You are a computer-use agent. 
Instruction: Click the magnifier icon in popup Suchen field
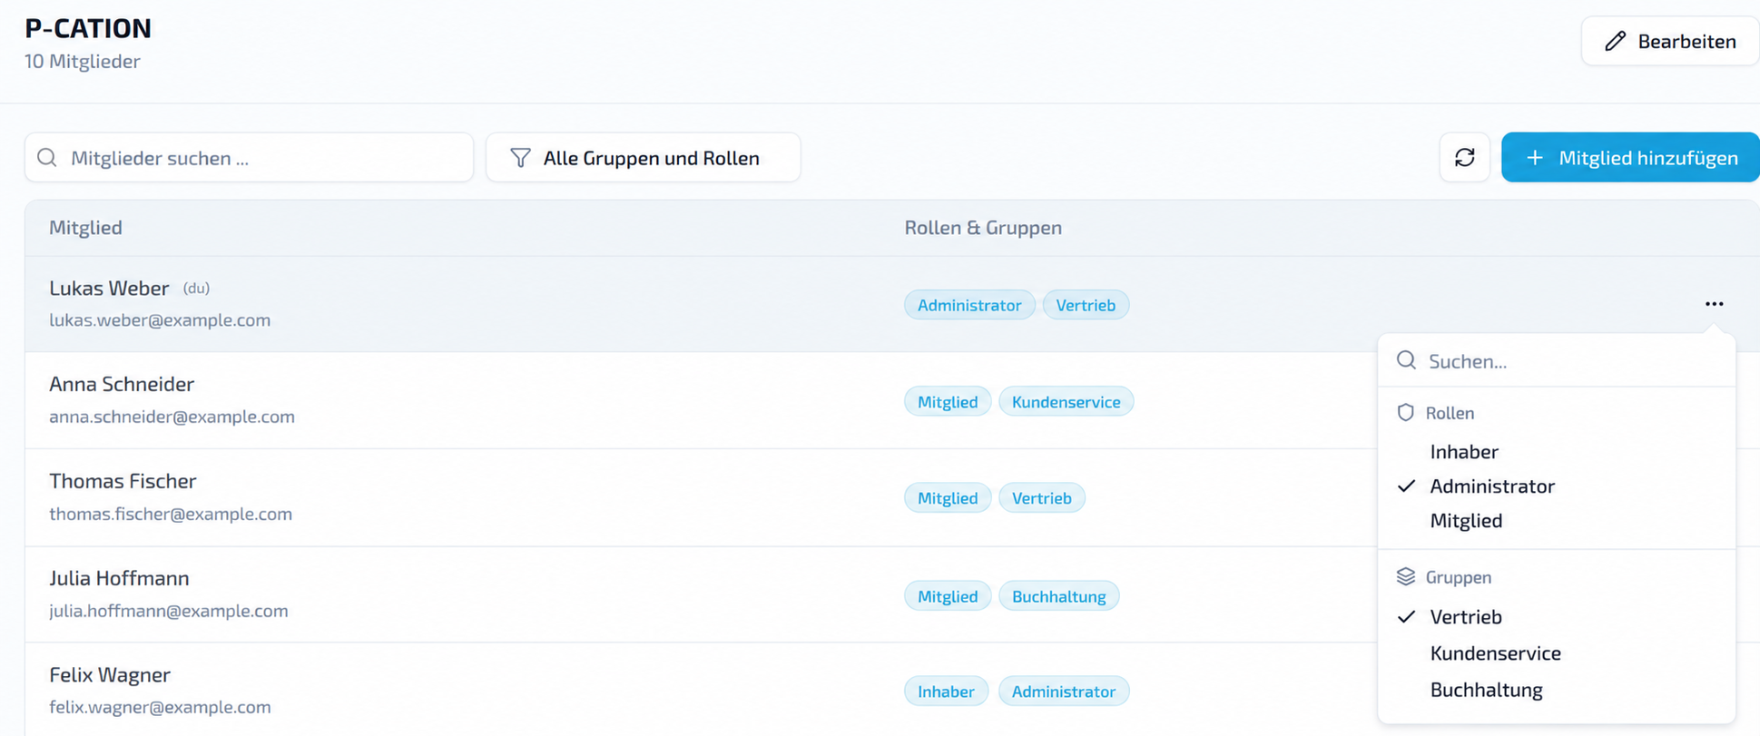point(1406,360)
